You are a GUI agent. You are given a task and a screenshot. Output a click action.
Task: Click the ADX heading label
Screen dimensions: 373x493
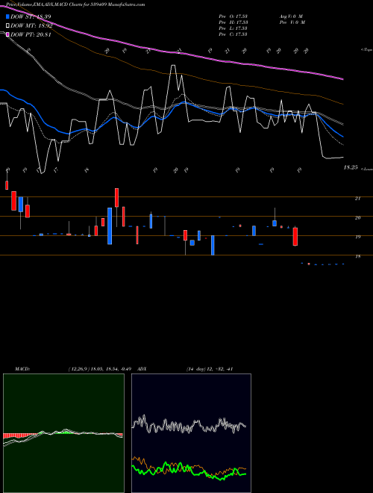pos(142,369)
